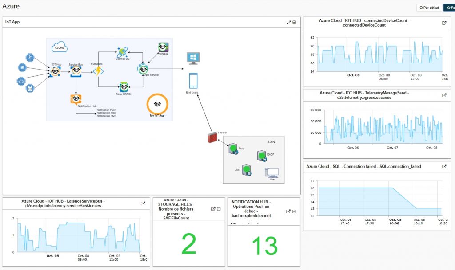Click the Notification Push label
This screenshot has width=455, height=270.
[106, 110]
